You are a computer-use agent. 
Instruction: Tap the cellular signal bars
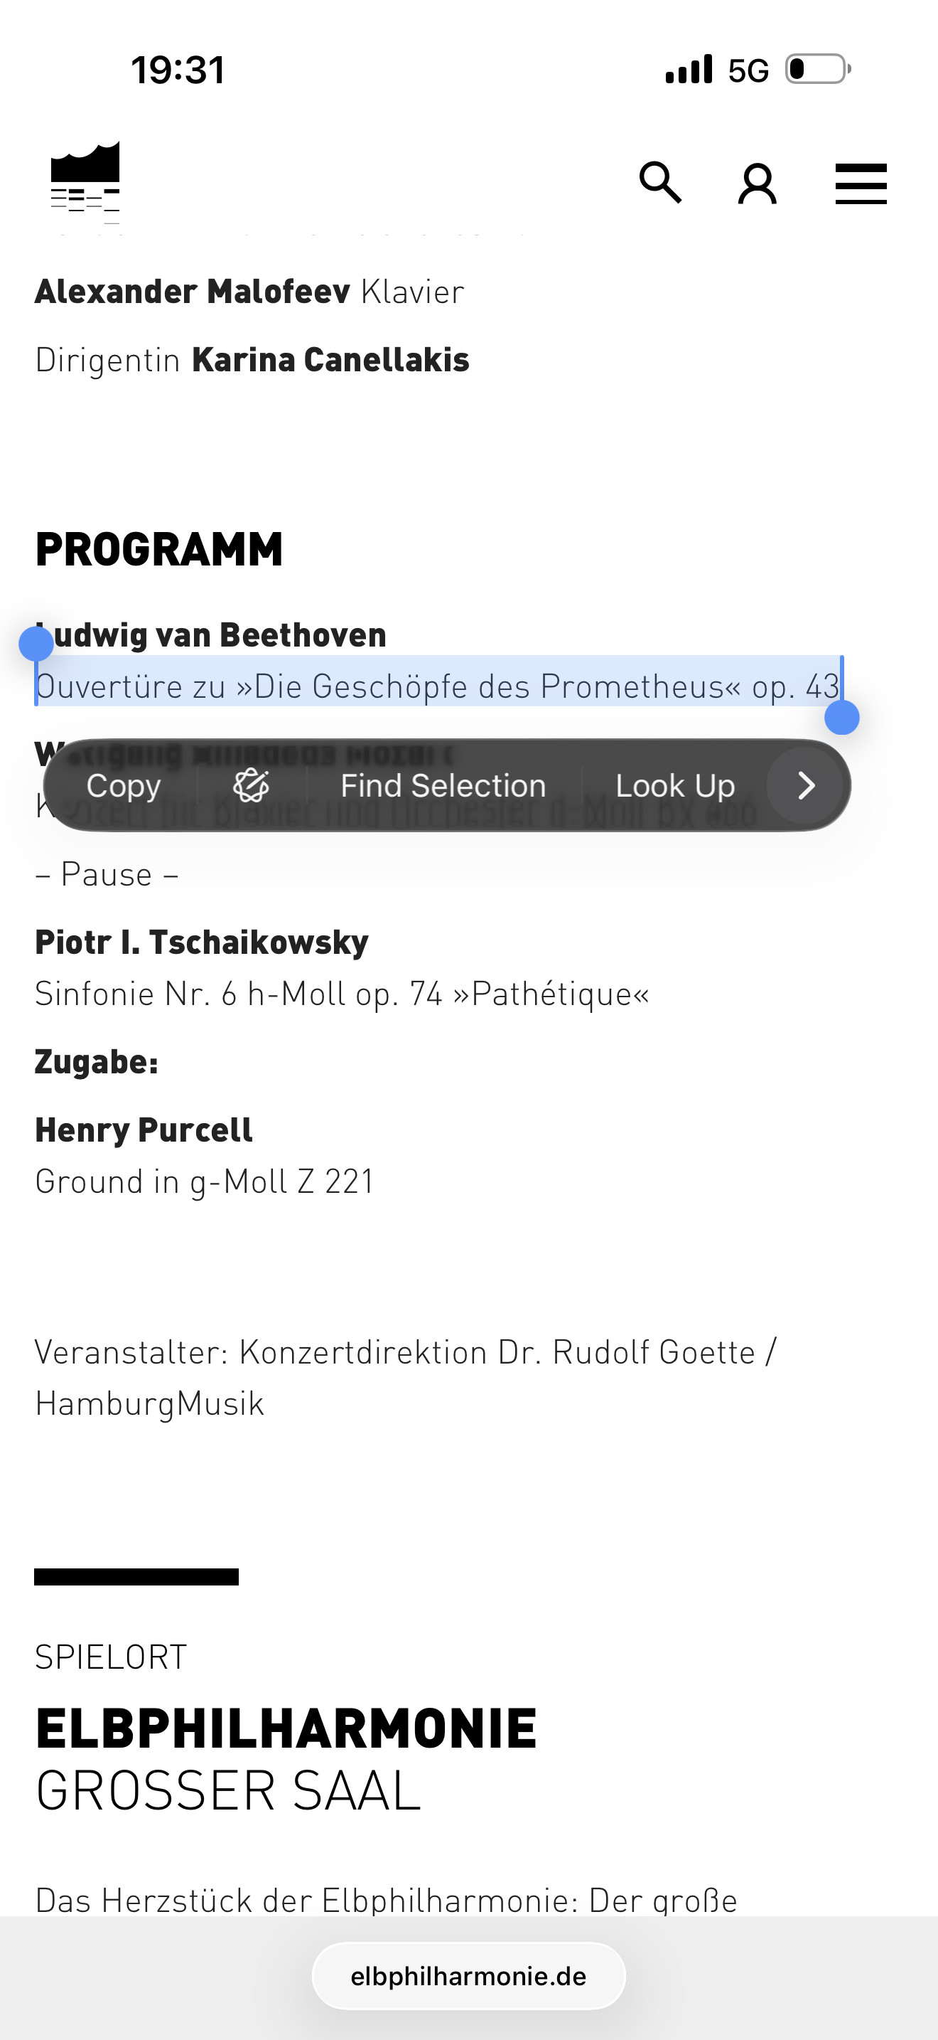pos(689,69)
